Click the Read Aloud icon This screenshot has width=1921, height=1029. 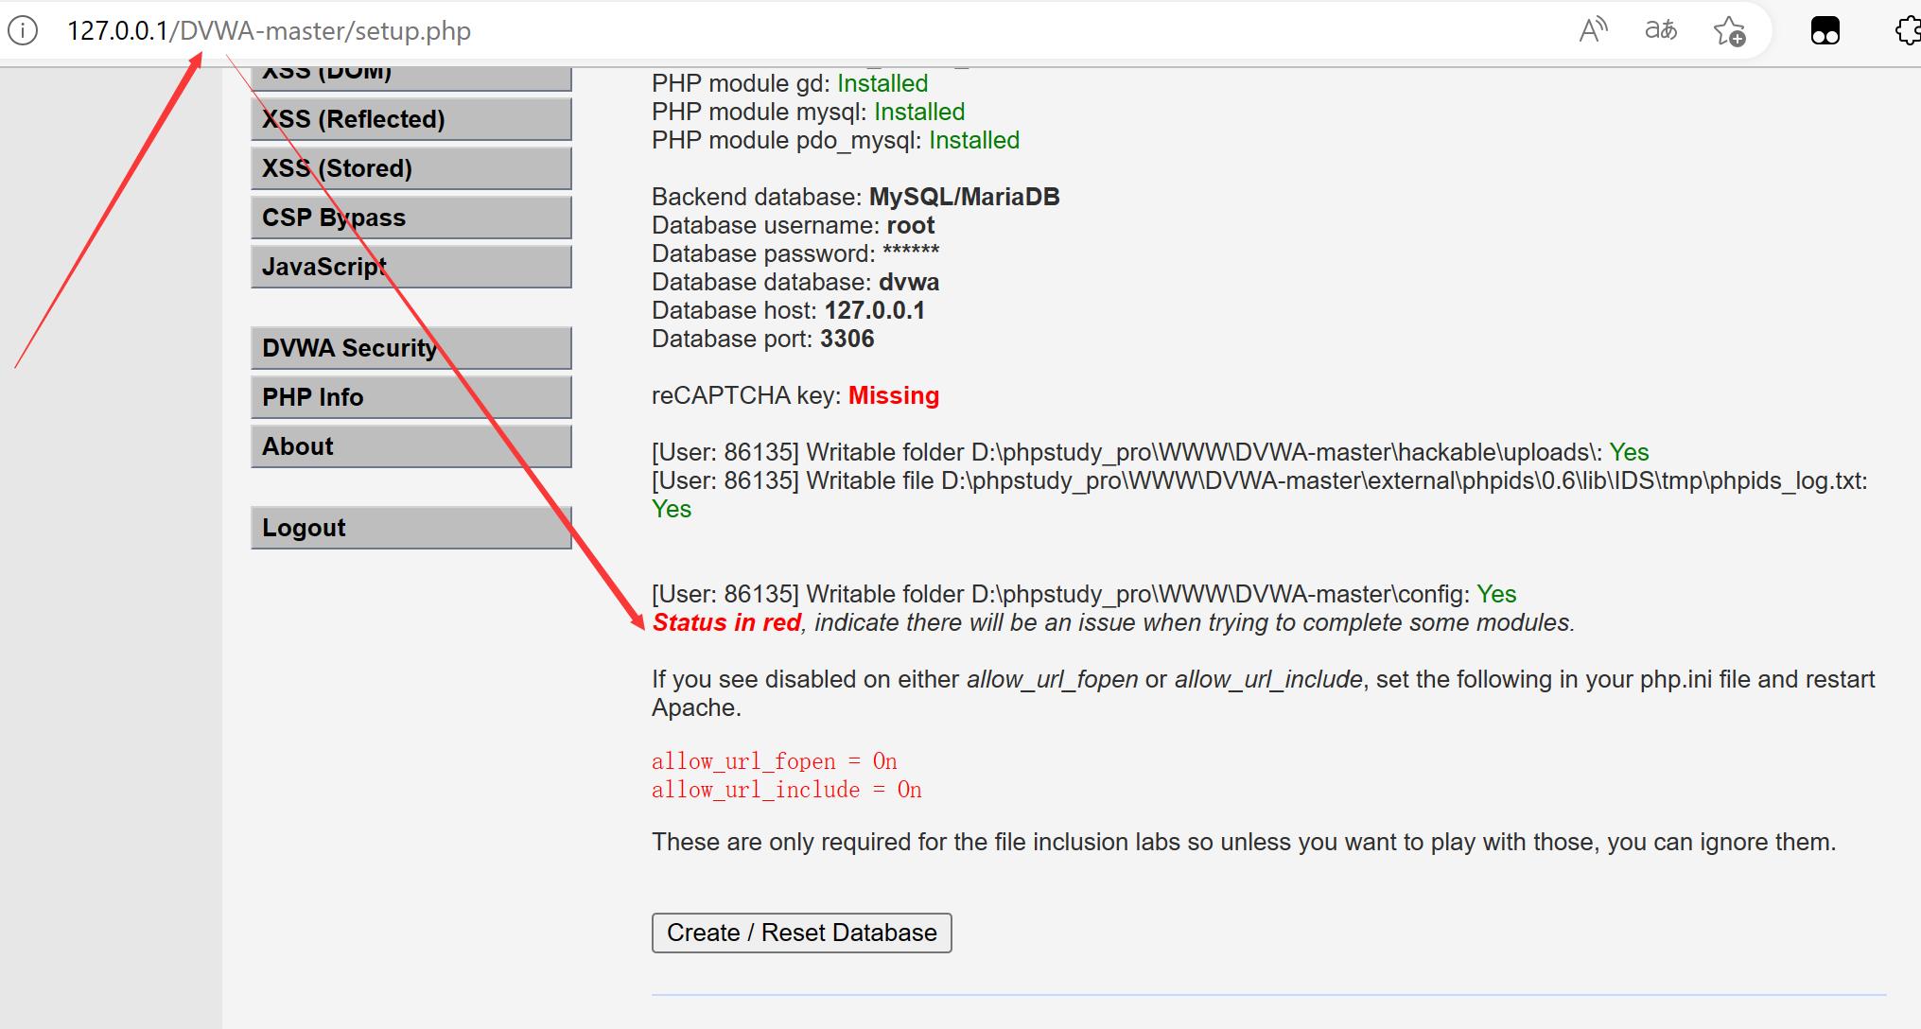pos(1593,30)
